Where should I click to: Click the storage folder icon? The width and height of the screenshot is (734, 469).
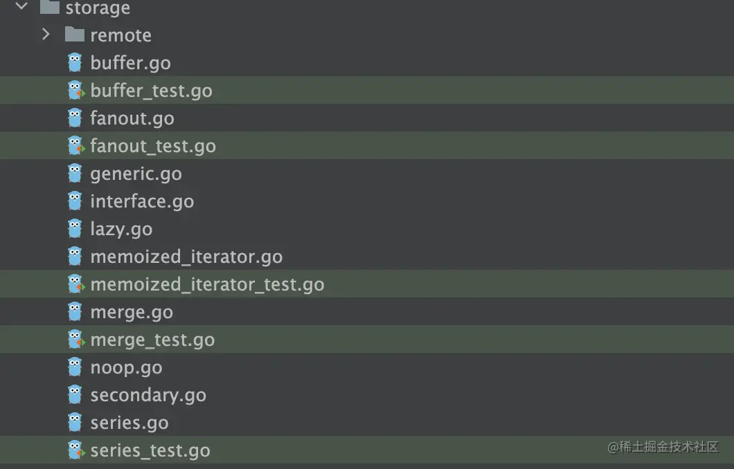tap(50, 7)
